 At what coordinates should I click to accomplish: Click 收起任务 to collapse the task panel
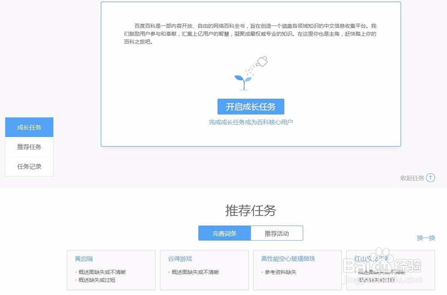coord(413,178)
